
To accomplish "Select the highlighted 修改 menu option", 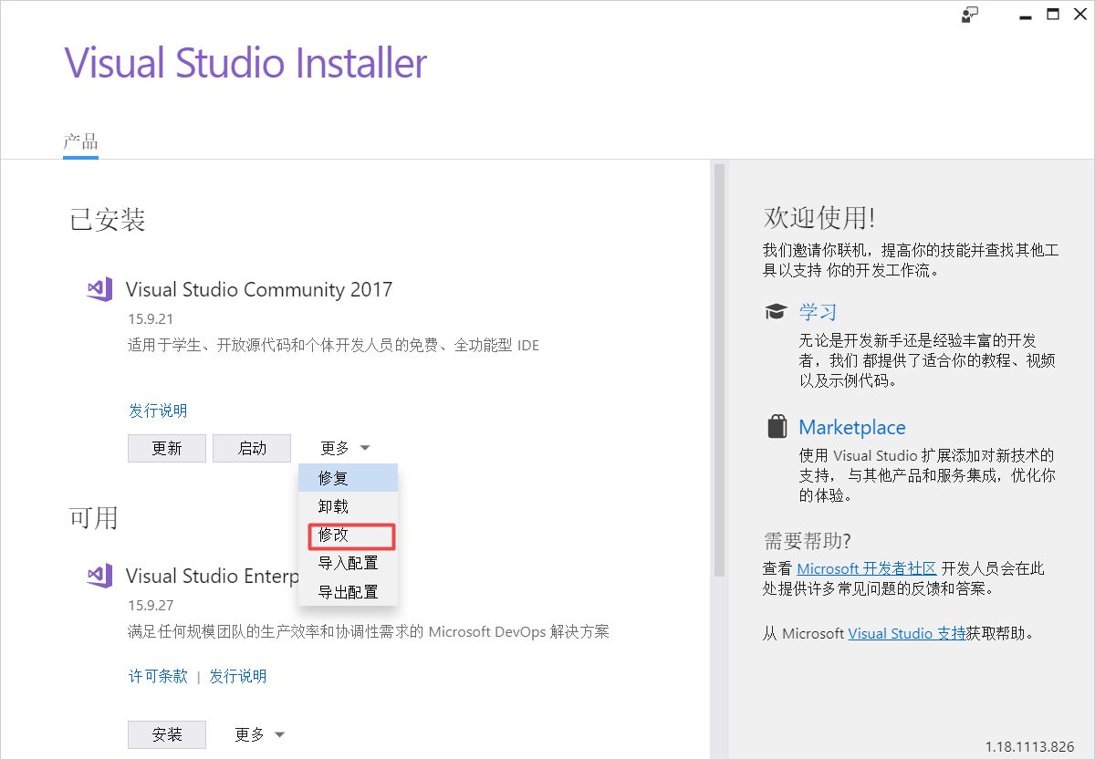I will click(333, 536).
